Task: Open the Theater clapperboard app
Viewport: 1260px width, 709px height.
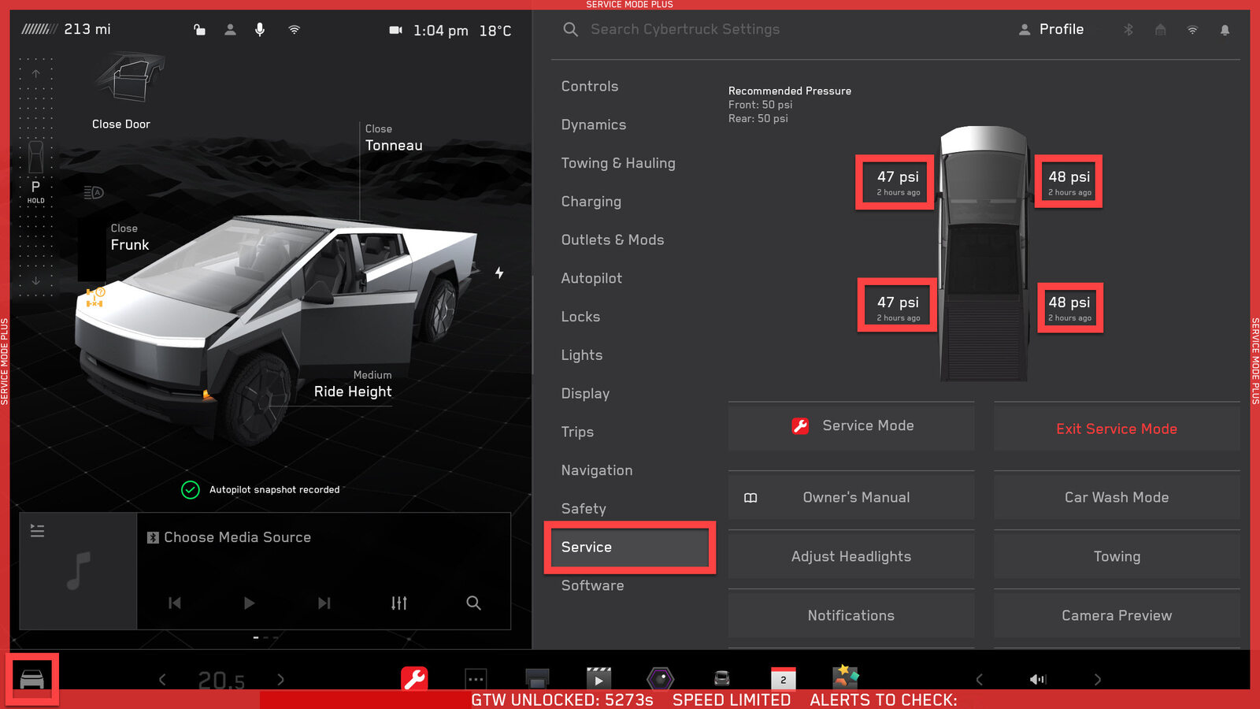Action: tap(598, 678)
